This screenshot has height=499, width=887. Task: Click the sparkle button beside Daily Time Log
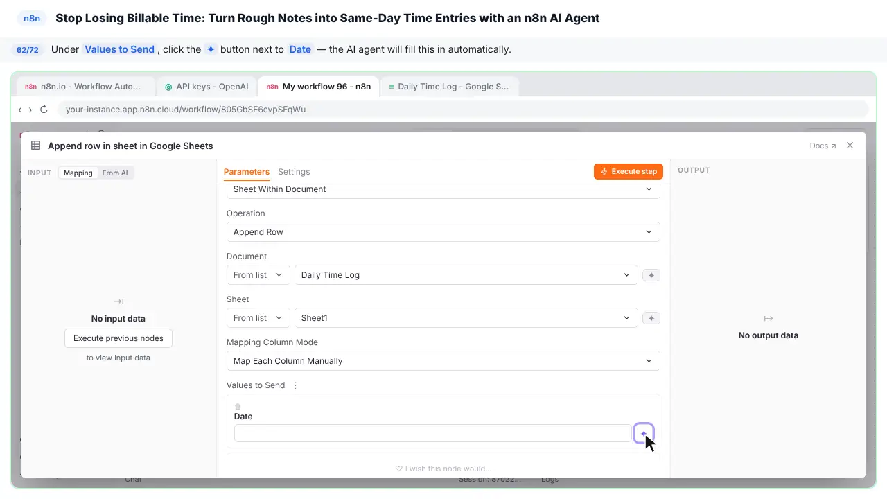[x=651, y=275]
